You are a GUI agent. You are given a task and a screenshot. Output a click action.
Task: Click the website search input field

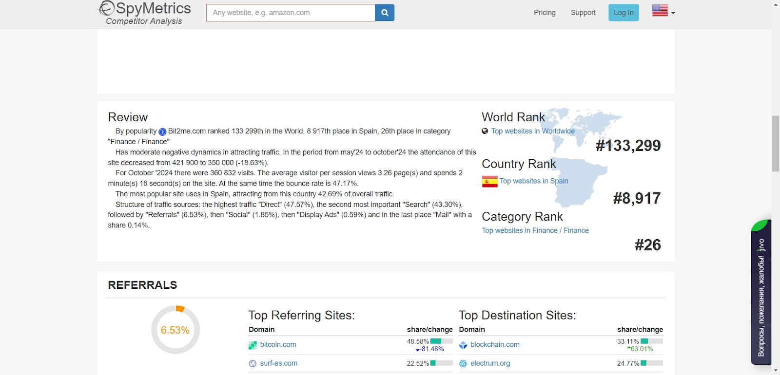click(291, 13)
